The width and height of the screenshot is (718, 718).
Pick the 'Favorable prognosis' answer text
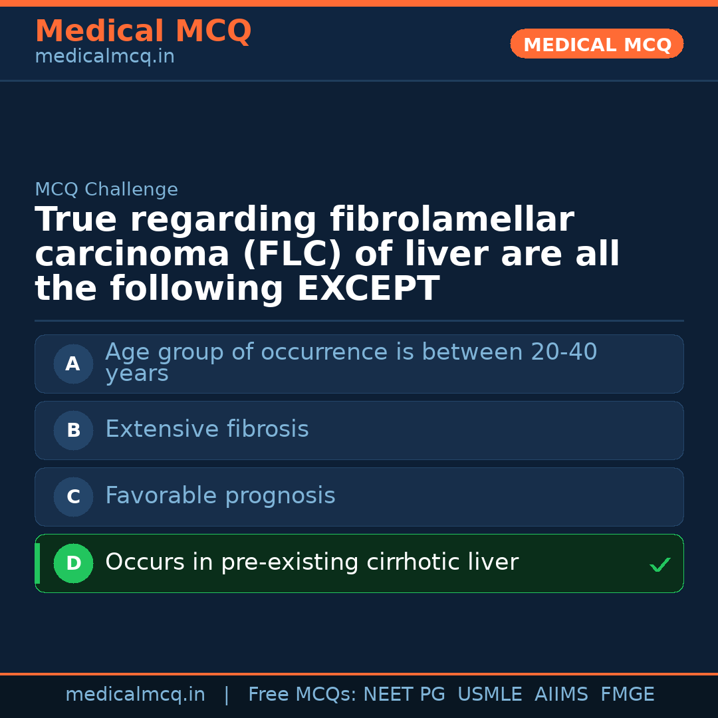tap(220, 496)
